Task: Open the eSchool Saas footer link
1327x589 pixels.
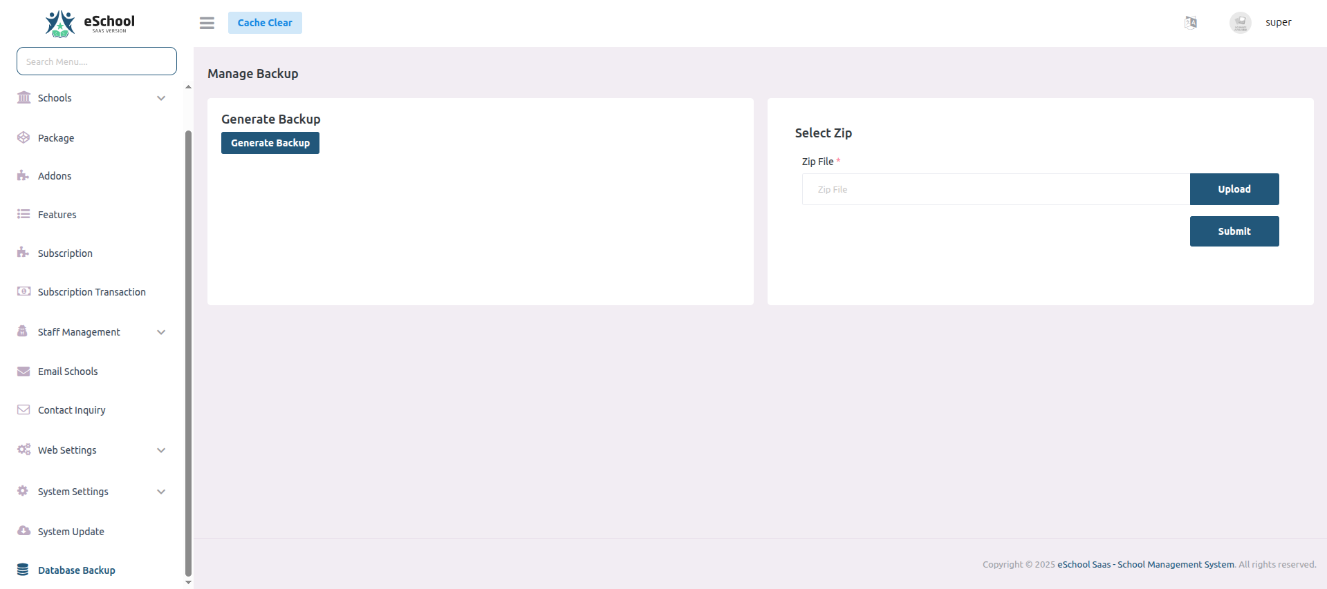Action: point(1146,564)
